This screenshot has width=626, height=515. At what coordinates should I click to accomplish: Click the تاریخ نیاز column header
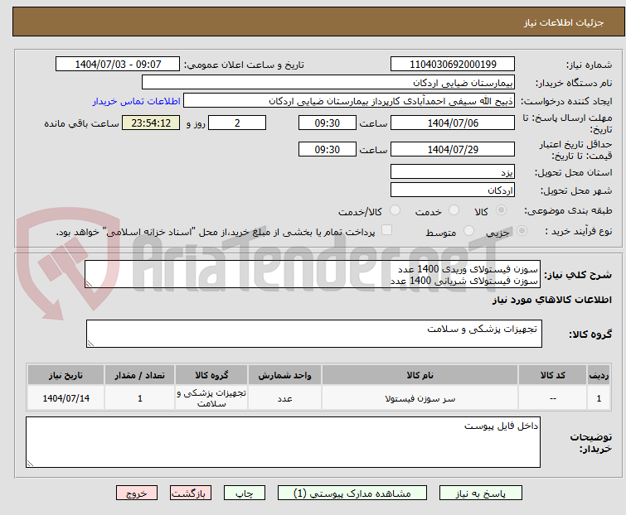(x=66, y=375)
